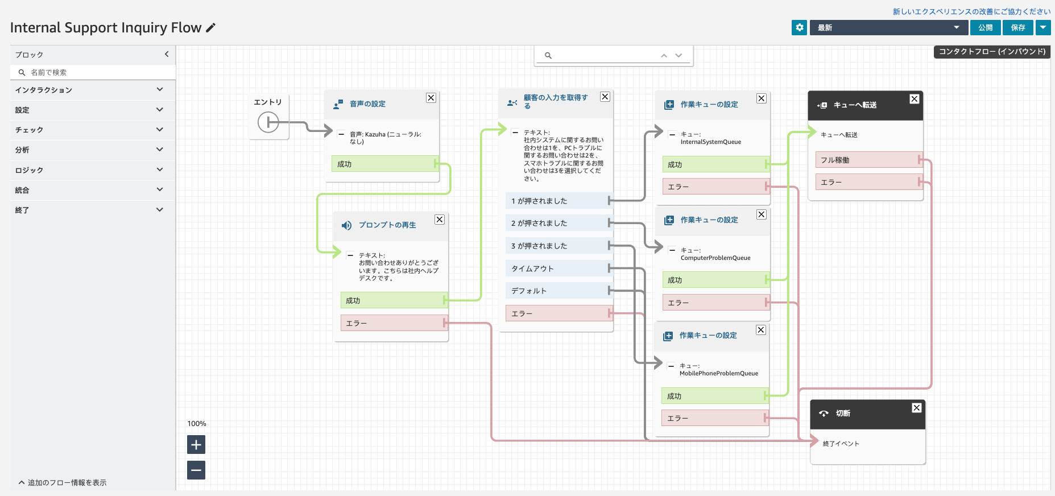Select the エラー output of プロンプトの再生

coord(393,323)
